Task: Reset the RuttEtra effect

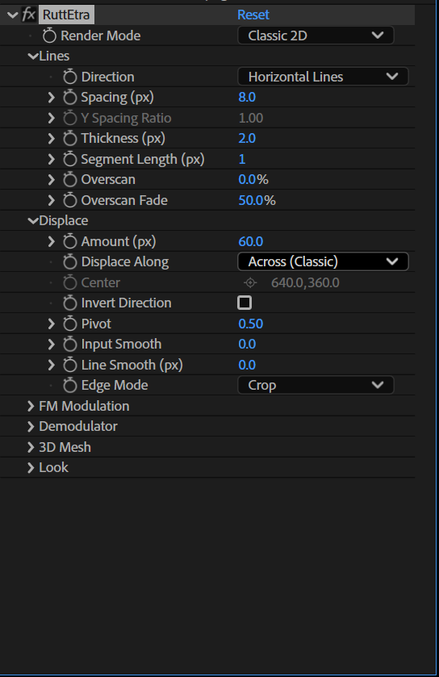Action: [x=253, y=15]
